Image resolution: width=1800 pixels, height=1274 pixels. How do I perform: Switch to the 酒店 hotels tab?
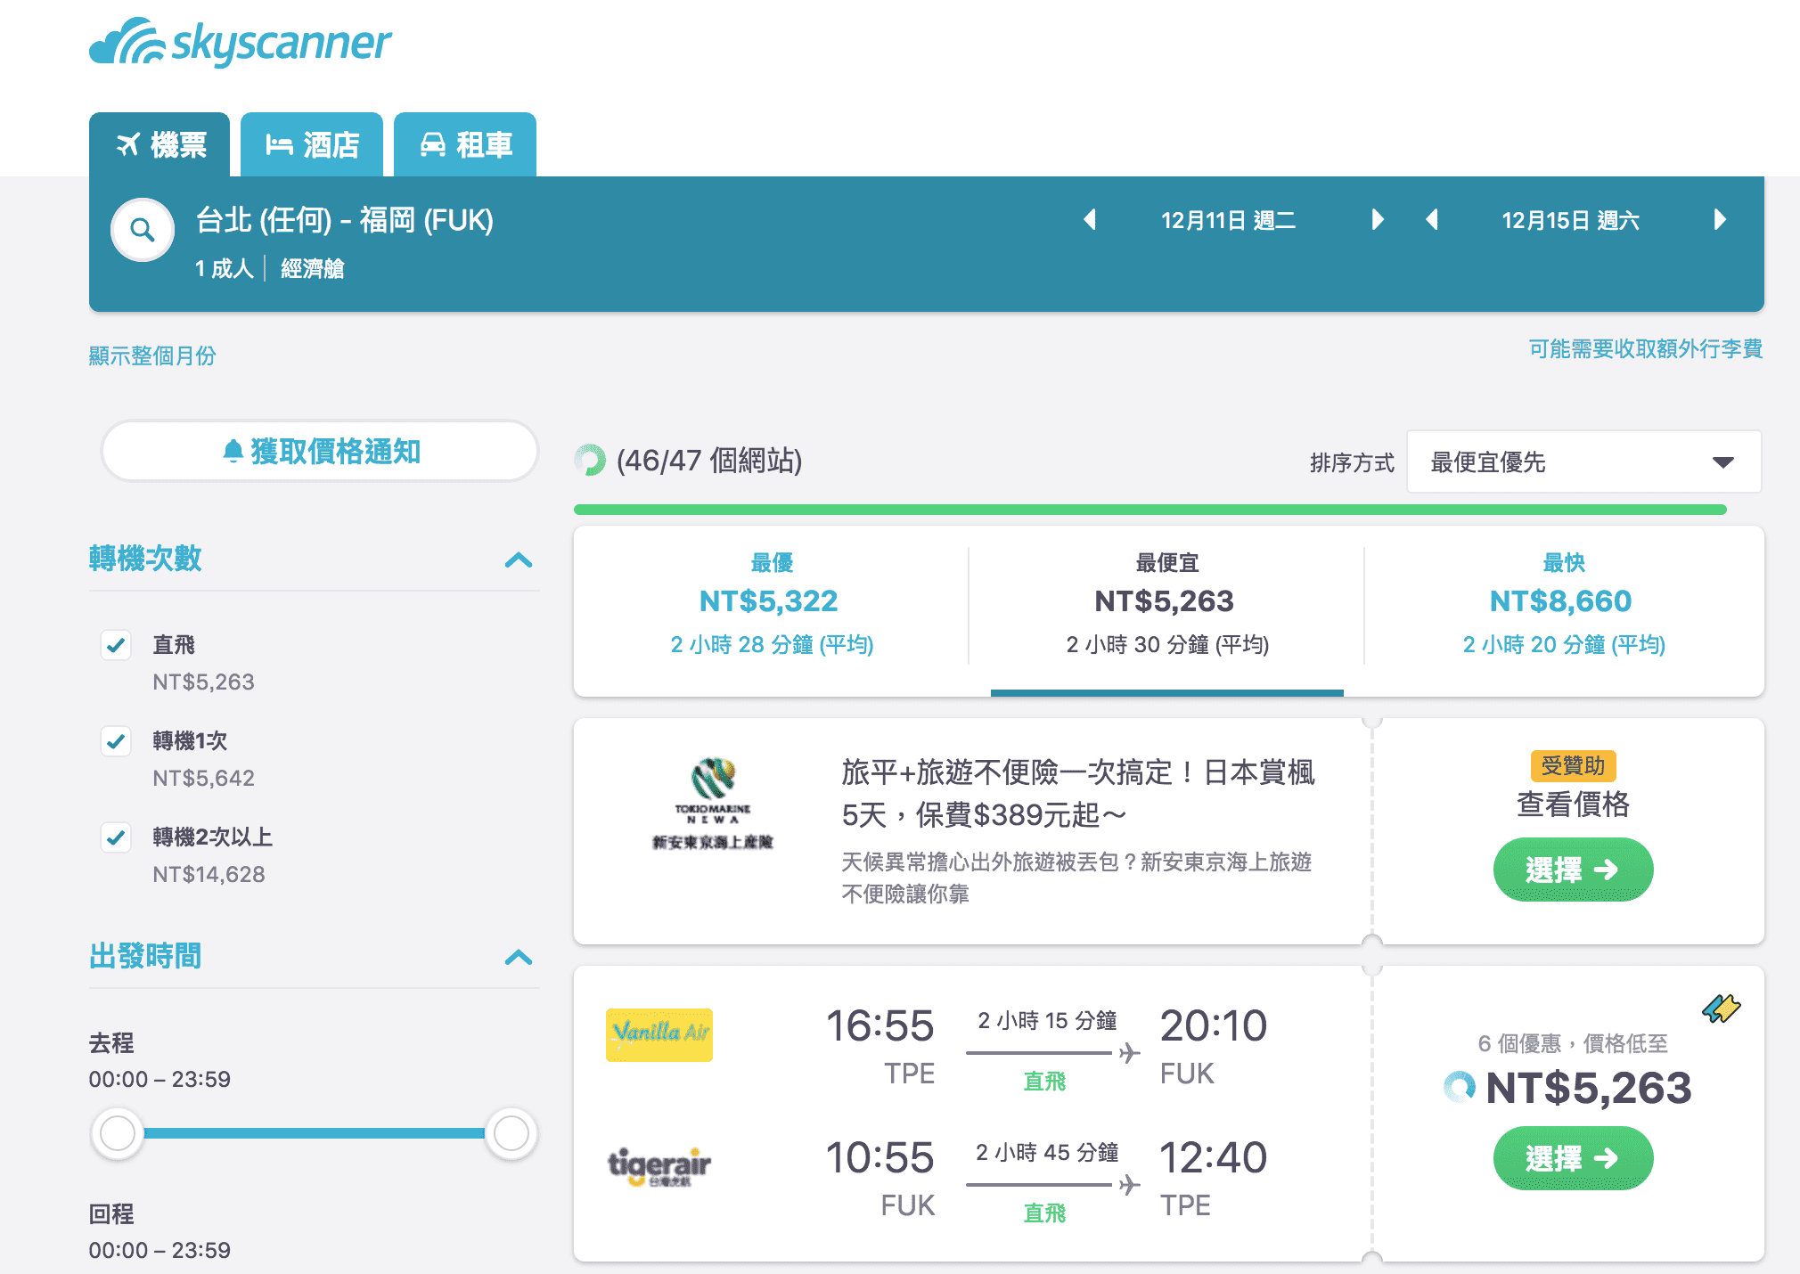(x=312, y=144)
